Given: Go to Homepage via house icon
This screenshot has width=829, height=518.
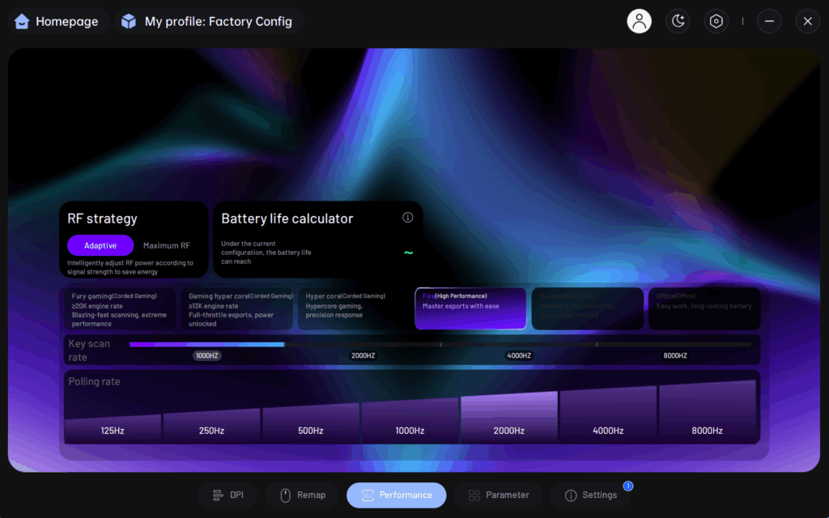Looking at the screenshot, I should [22, 22].
